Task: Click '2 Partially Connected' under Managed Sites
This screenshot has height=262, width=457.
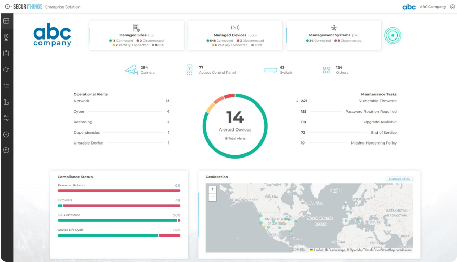Action: (x=130, y=45)
